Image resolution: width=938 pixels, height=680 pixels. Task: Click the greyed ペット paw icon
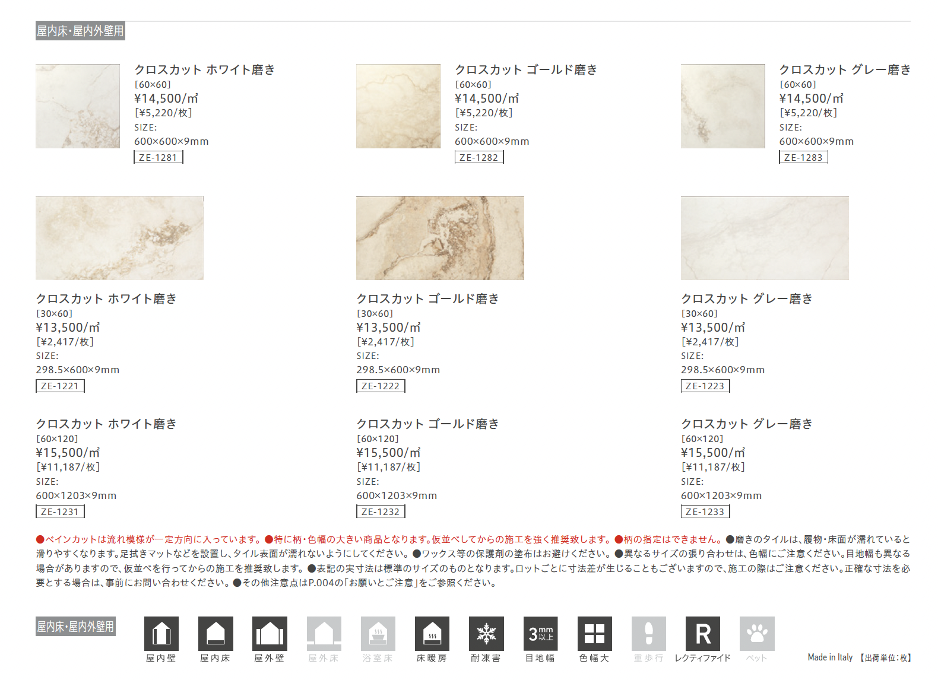click(x=757, y=634)
